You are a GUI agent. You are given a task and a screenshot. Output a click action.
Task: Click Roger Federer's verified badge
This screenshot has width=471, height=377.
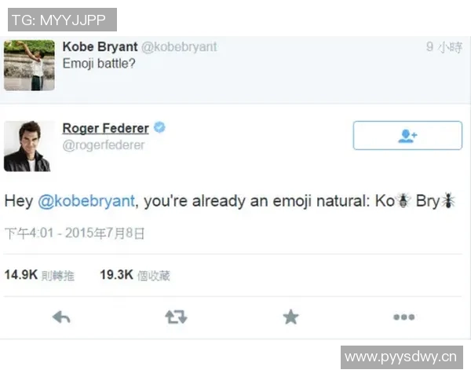159,128
